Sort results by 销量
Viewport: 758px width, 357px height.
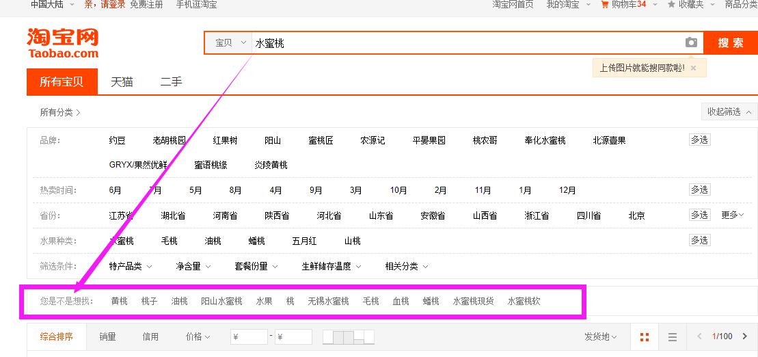[x=107, y=336]
